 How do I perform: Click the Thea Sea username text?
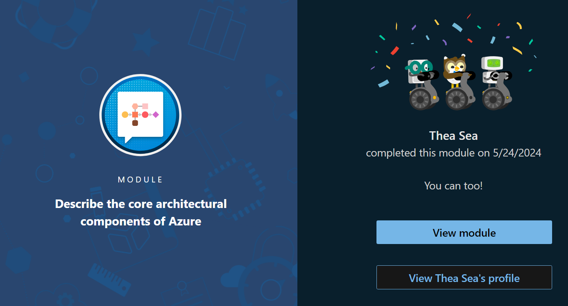click(x=453, y=136)
